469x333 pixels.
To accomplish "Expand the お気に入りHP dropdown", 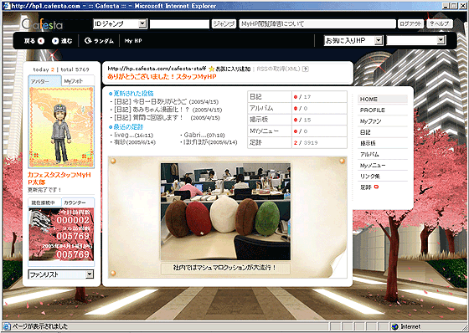I will (x=353, y=40).
